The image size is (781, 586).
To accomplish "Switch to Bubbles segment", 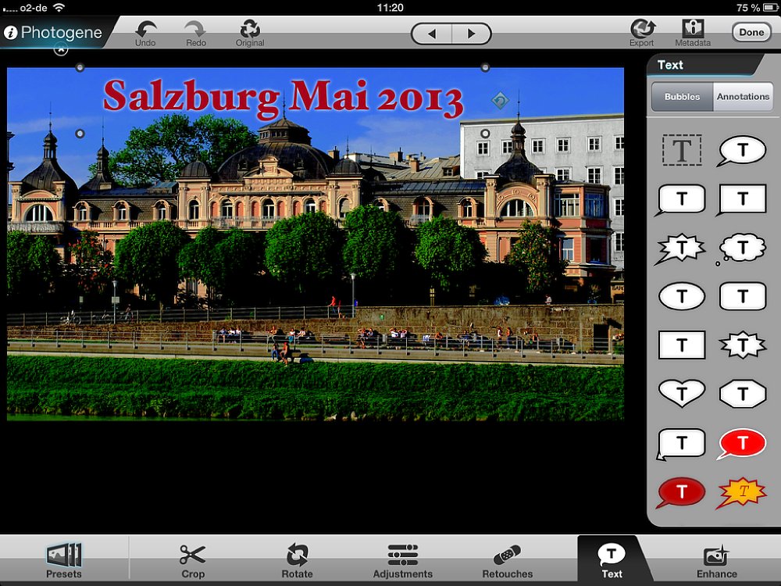I will tap(683, 97).
